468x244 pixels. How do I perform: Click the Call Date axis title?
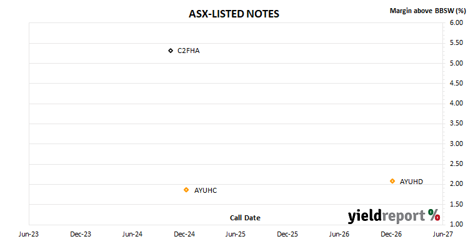coord(245,218)
